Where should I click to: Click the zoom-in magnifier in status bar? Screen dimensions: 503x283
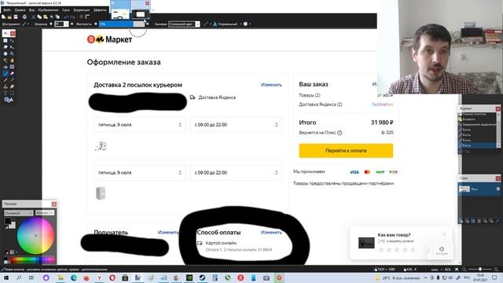[496, 270]
